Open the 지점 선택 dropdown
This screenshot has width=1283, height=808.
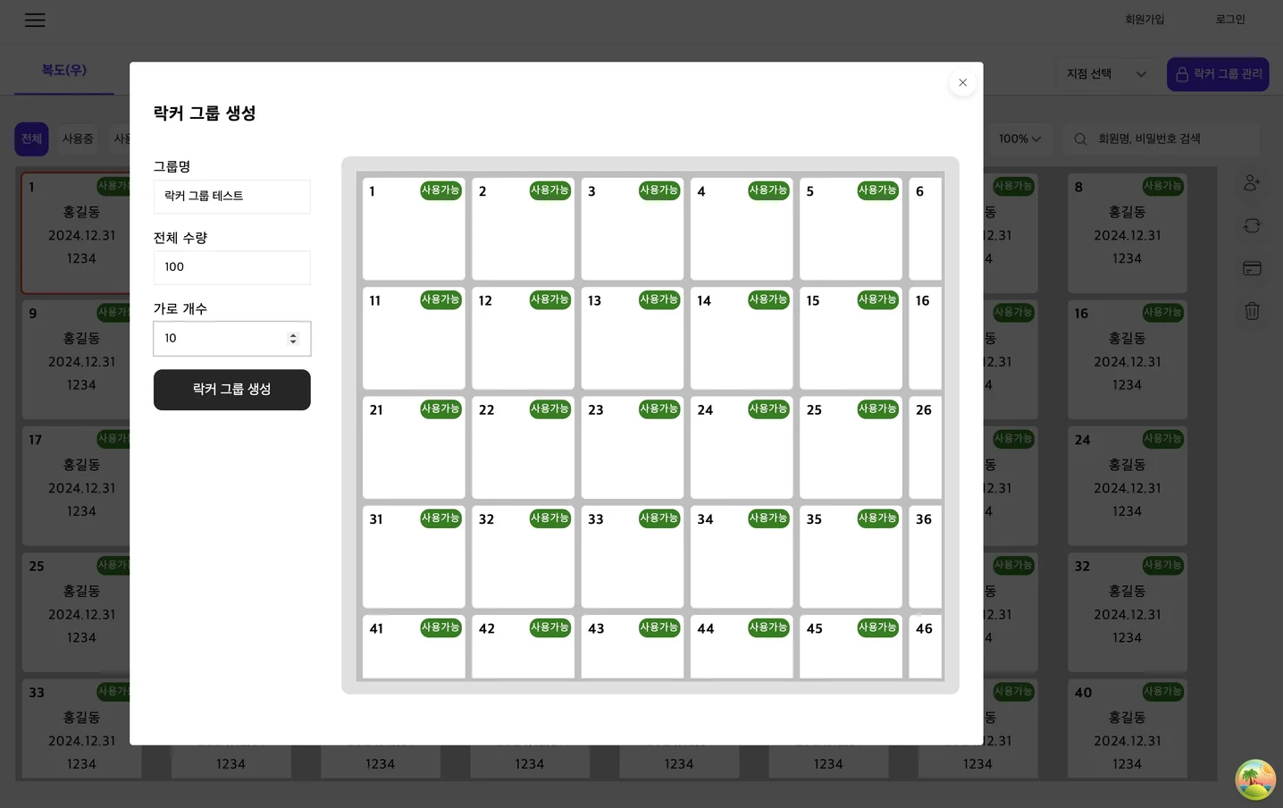click(x=1106, y=74)
